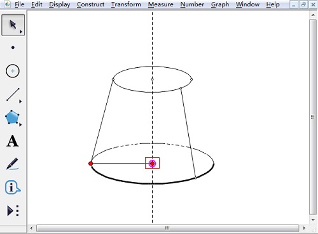Select the Arrow selection tool

coord(13,25)
